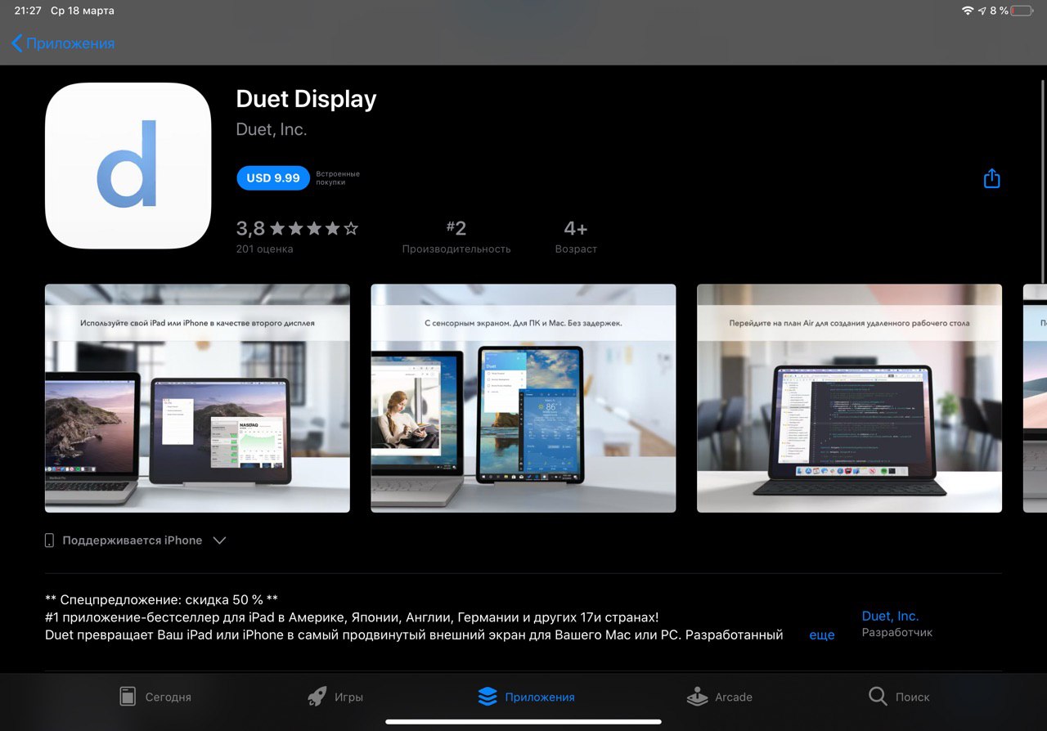Buy the app with USD 9.99 button
The height and width of the screenshot is (731, 1047).
[273, 177]
